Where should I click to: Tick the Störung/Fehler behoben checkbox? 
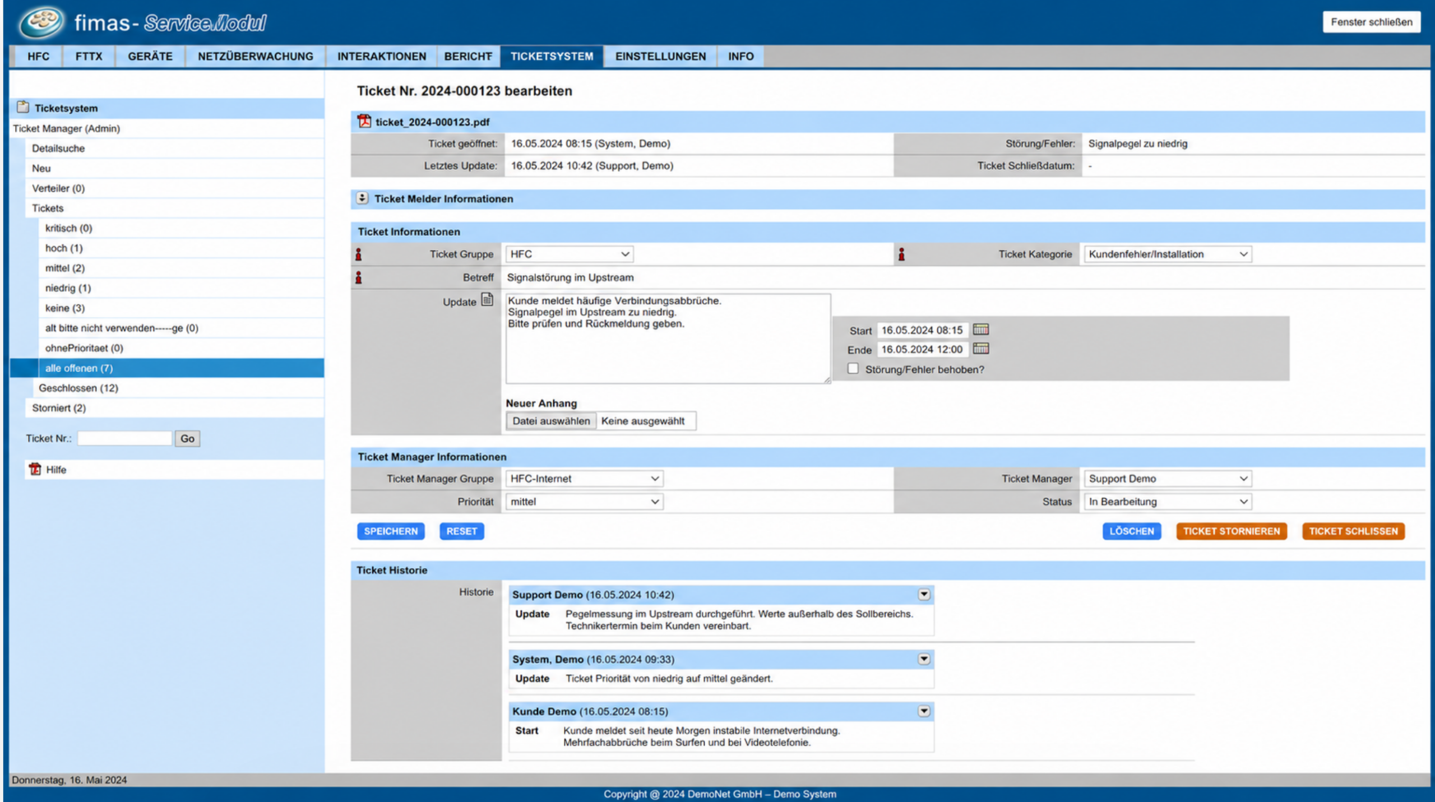(x=853, y=369)
